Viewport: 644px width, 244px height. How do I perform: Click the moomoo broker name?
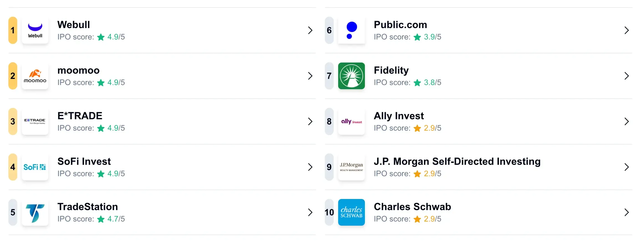[x=79, y=70]
